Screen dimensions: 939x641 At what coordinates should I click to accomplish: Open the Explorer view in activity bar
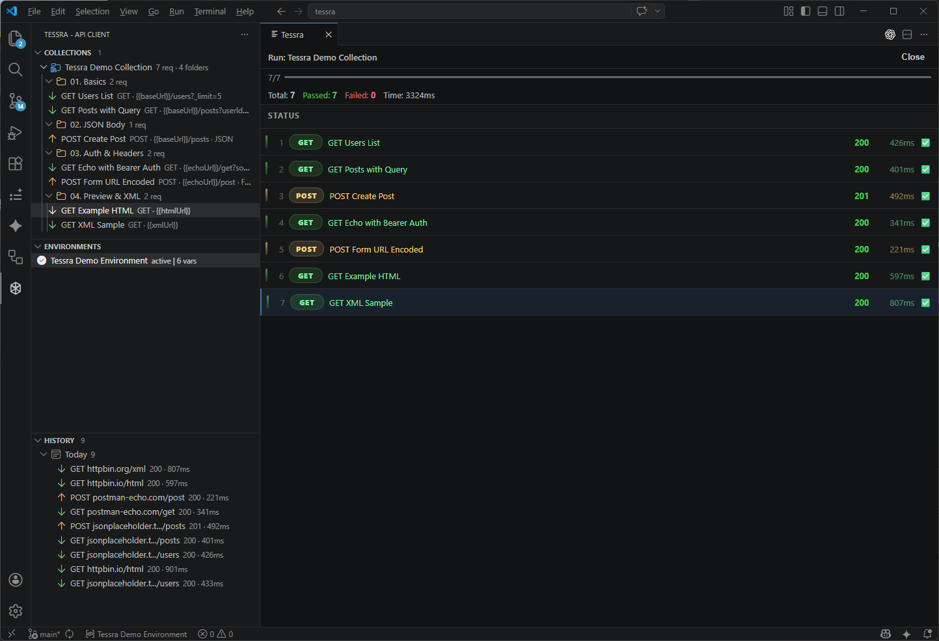pyautogui.click(x=16, y=38)
